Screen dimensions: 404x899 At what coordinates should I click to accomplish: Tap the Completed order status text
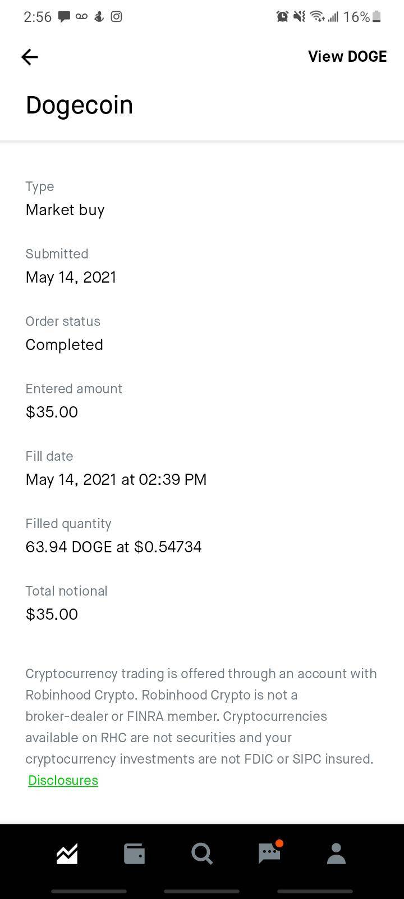(x=64, y=345)
